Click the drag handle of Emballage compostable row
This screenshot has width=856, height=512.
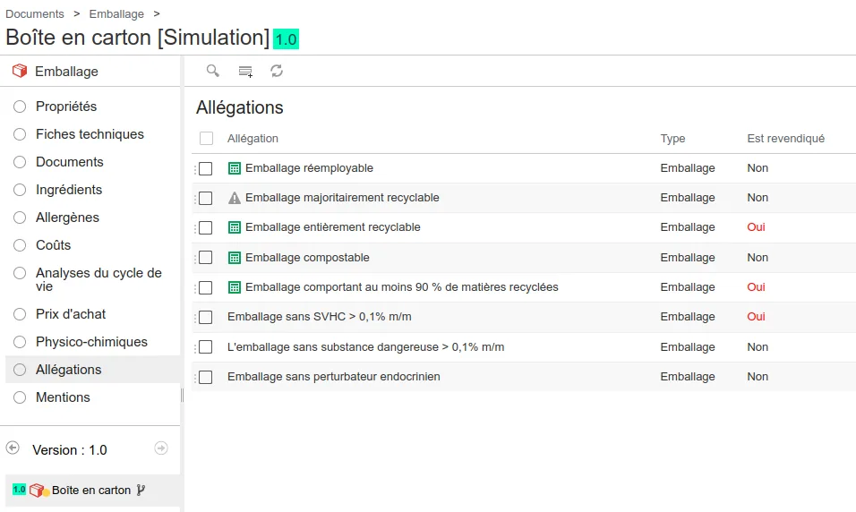pyautogui.click(x=195, y=259)
